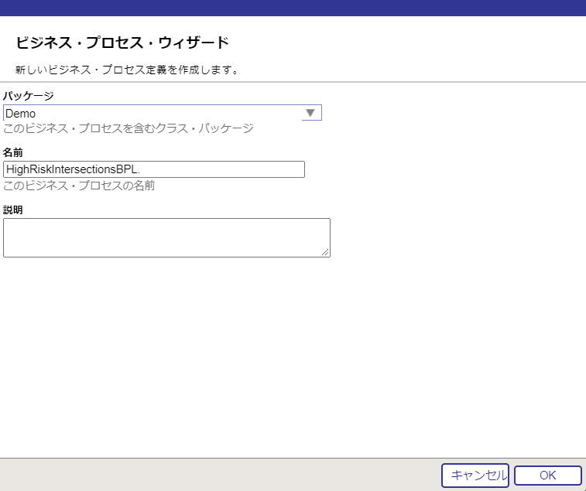Click the ビジネス・プロセス・ウィザード title
This screenshot has width=586, height=491.
122,43
